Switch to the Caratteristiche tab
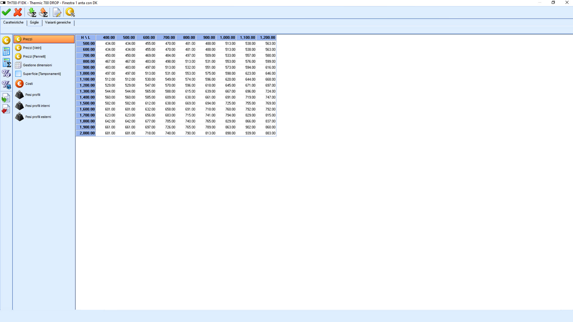The image size is (573, 322). [x=13, y=23]
